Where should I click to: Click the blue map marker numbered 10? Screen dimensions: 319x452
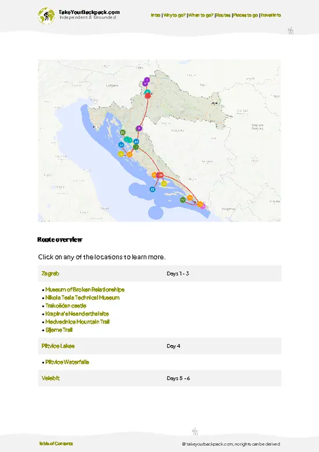coord(136,142)
